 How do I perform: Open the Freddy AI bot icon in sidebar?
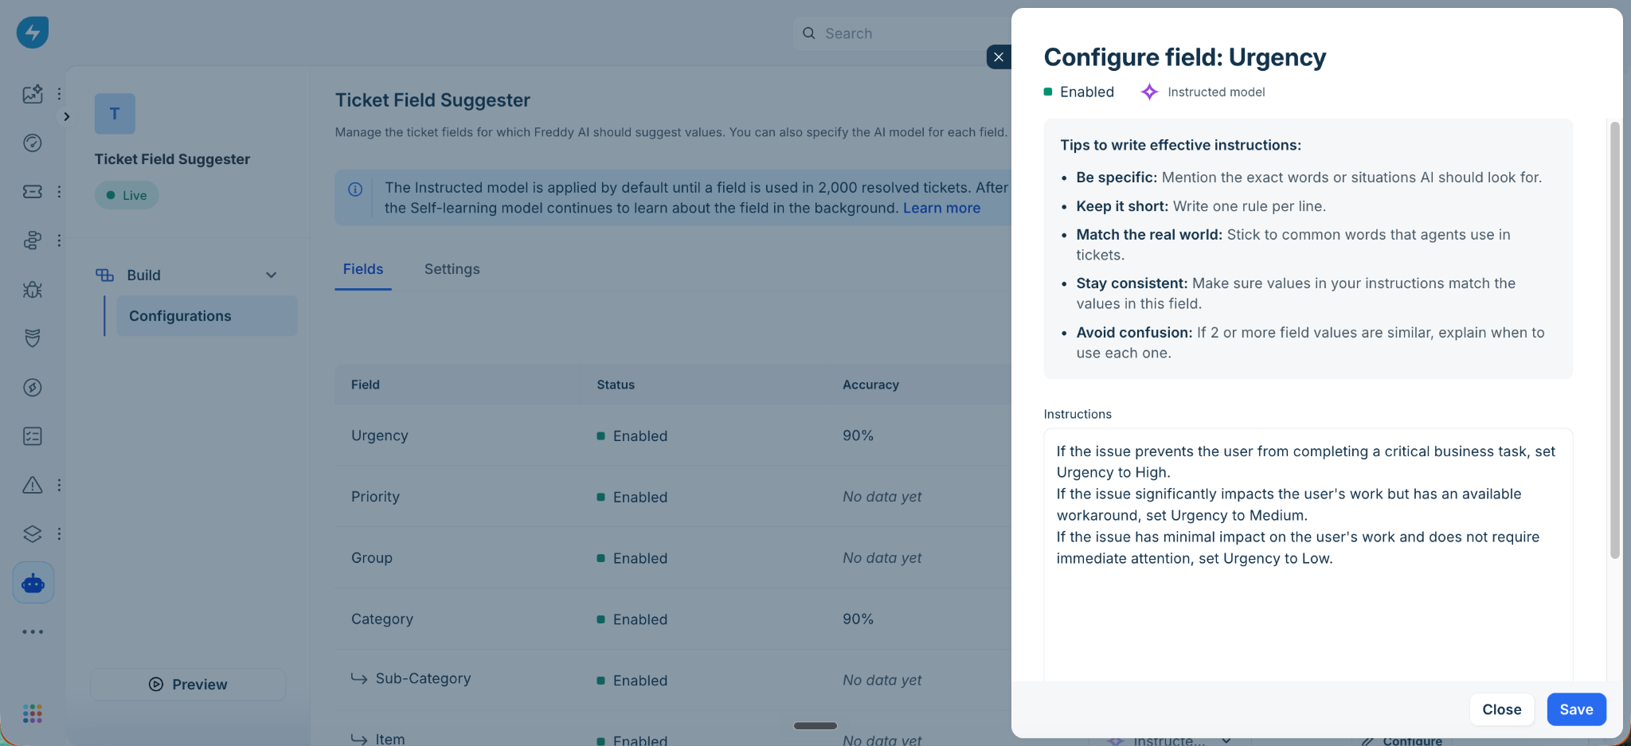(33, 583)
